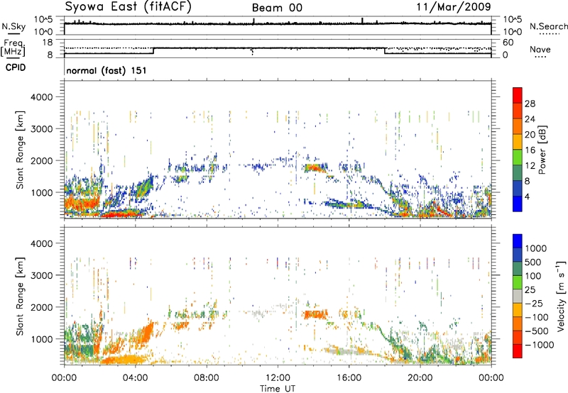Click the '-1000' tick on the velocity colorbar

pyautogui.click(x=539, y=345)
